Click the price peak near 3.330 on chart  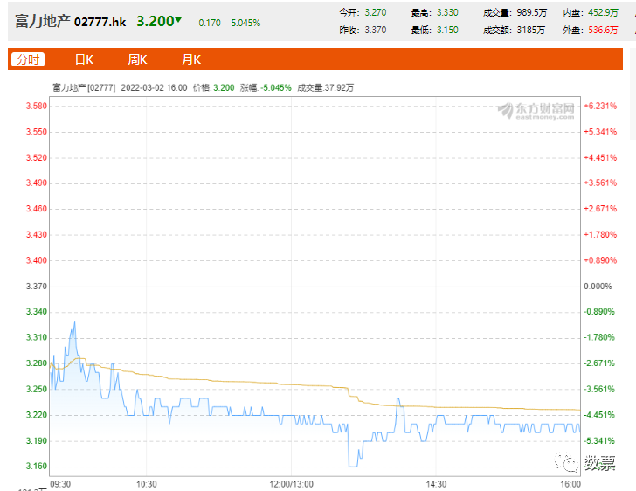point(74,322)
